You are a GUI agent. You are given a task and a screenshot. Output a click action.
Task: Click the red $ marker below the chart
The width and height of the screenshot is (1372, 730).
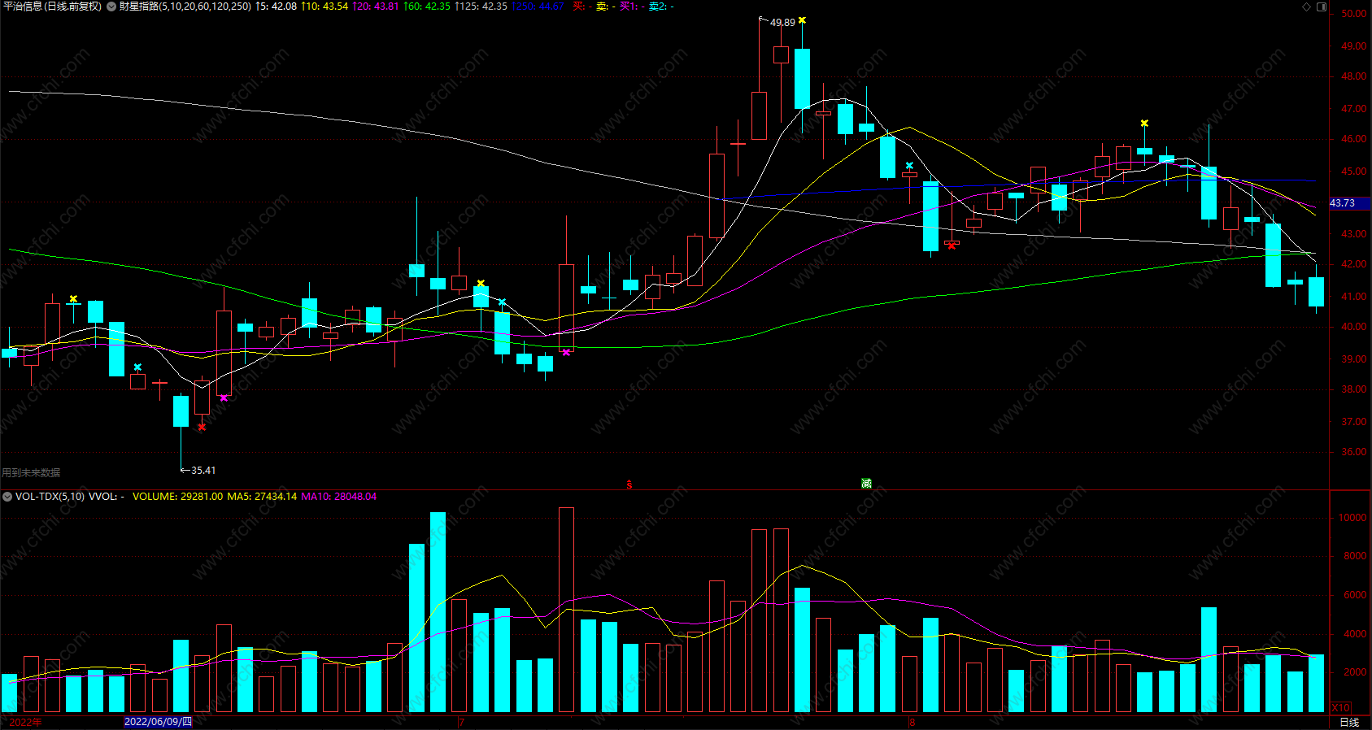pos(629,484)
